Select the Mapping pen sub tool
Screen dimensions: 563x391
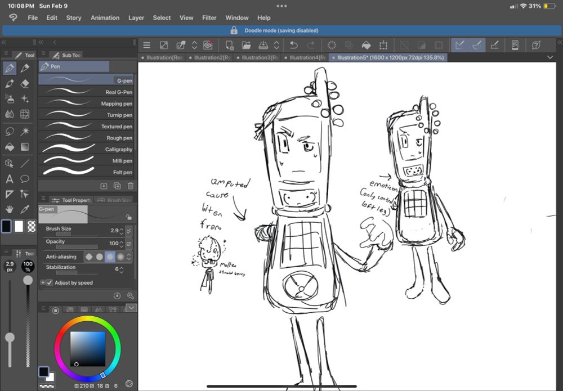point(86,104)
